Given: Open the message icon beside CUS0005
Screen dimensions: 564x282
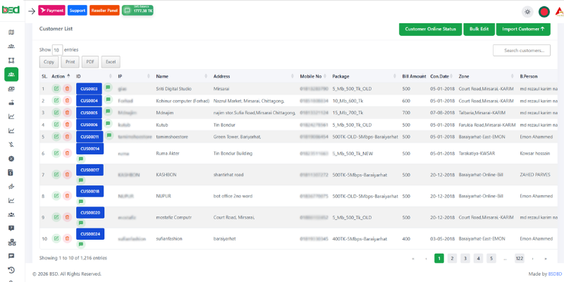Looking at the screenshot, I should coord(109,111).
